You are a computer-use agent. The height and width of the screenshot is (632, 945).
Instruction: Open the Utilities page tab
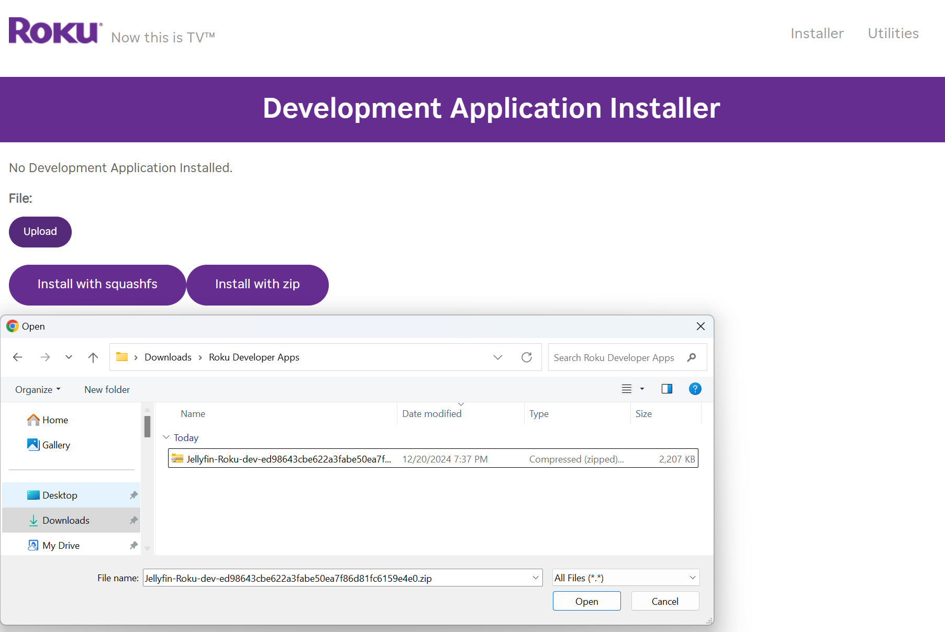click(x=893, y=33)
